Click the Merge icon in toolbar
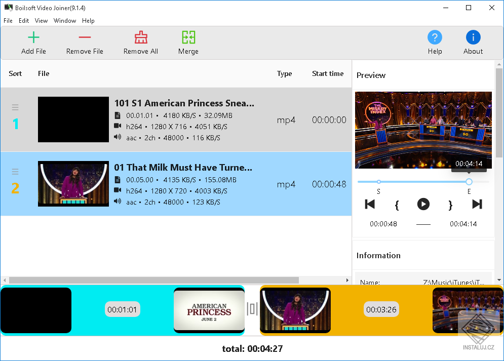The width and height of the screenshot is (504, 361). point(188,37)
